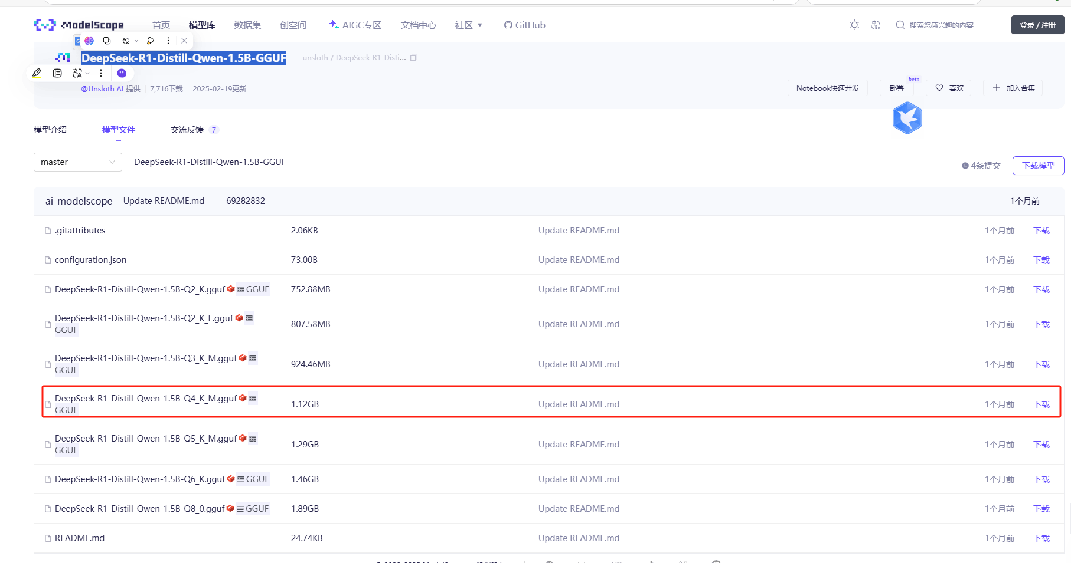
Task: Switch to the 模型文件 tab
Action: [119, 130]
